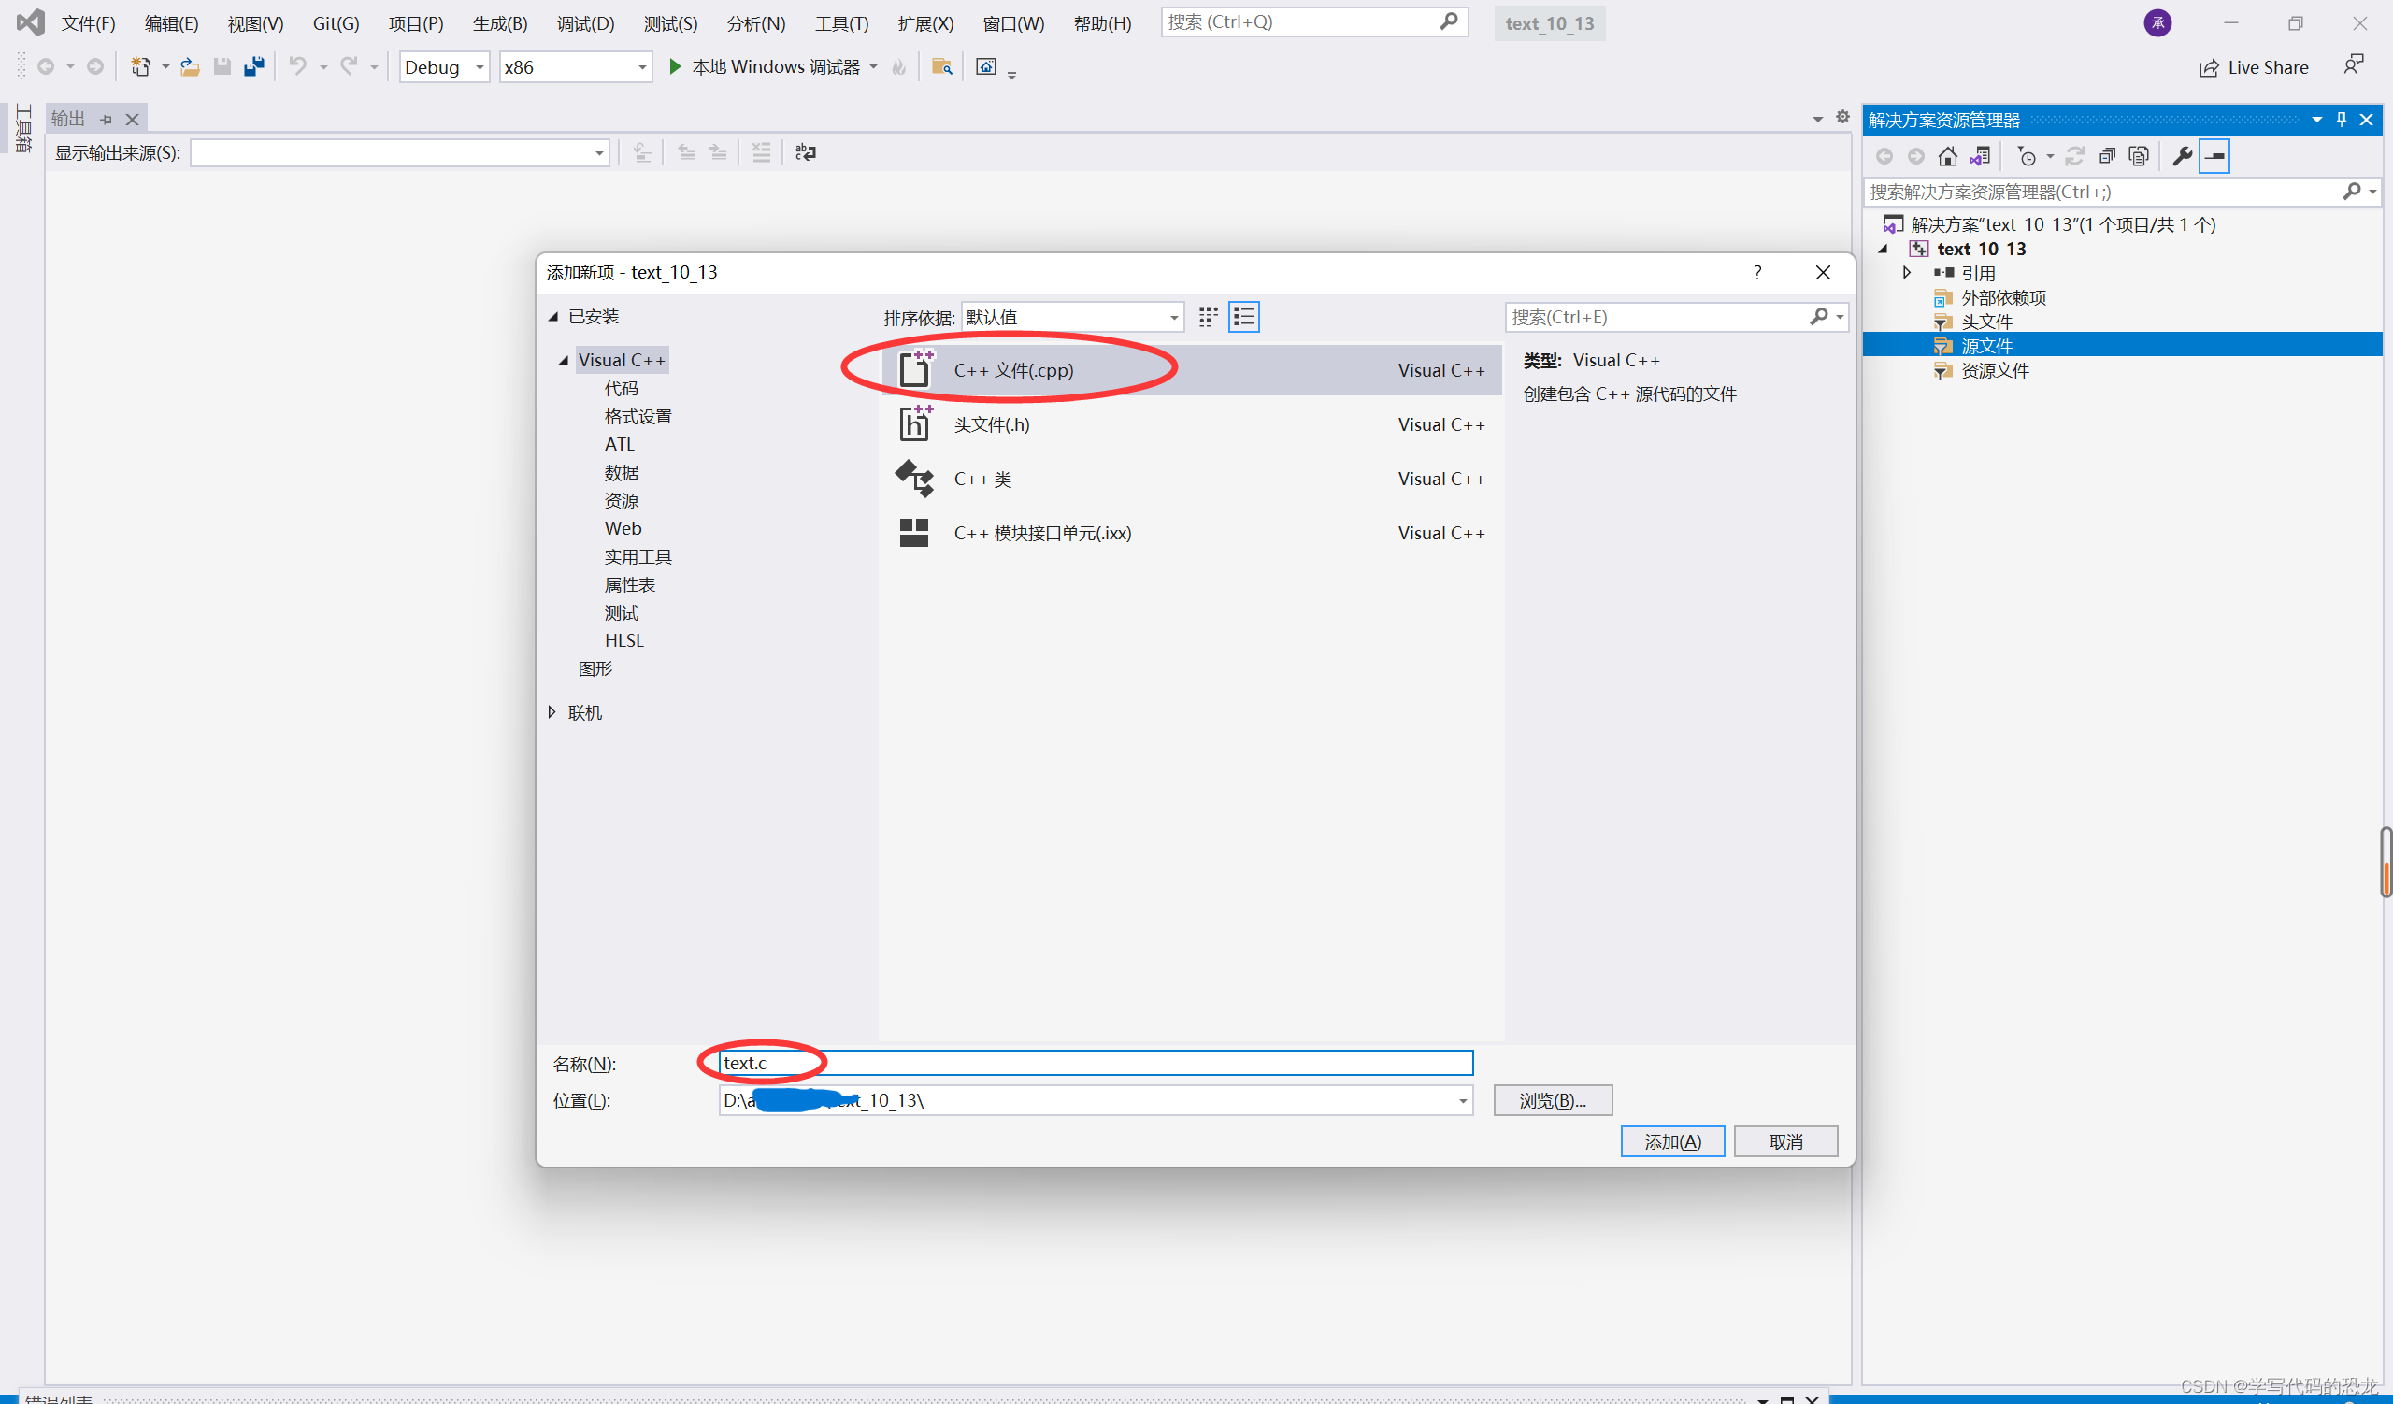This screenshot has height=1404, width=2393.
Task: Click the Toggle Word Wrap icon in Output panel
Action: [x=805, y=151]
